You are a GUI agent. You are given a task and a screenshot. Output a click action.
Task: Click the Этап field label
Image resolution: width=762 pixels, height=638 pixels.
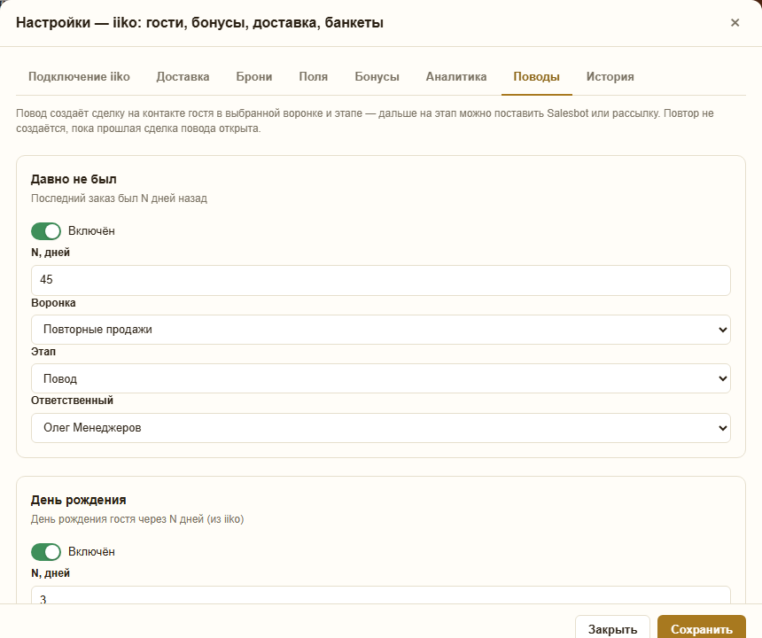43,351
